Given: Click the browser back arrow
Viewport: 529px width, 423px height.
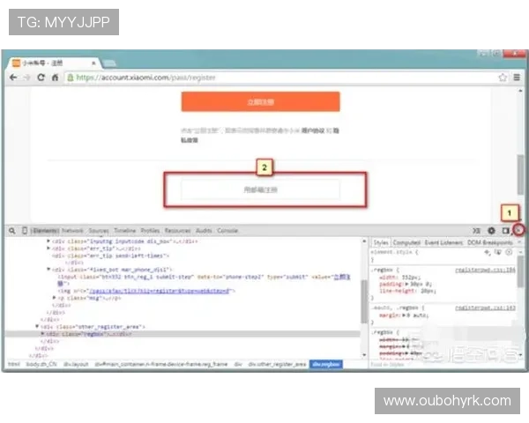Looking at the screenshot, I should click(13, 78).
